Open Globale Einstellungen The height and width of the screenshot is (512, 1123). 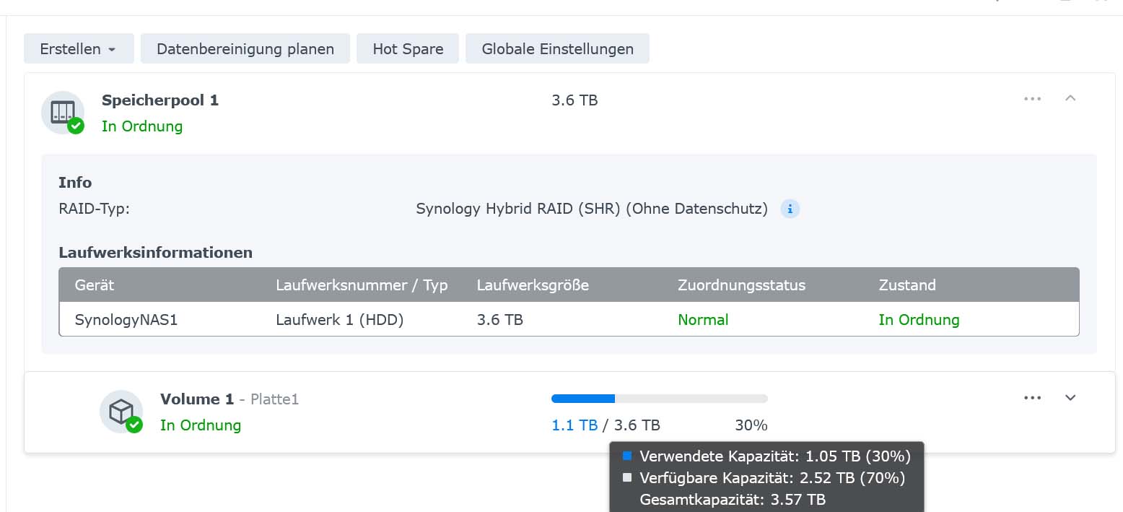click(557, 48)
